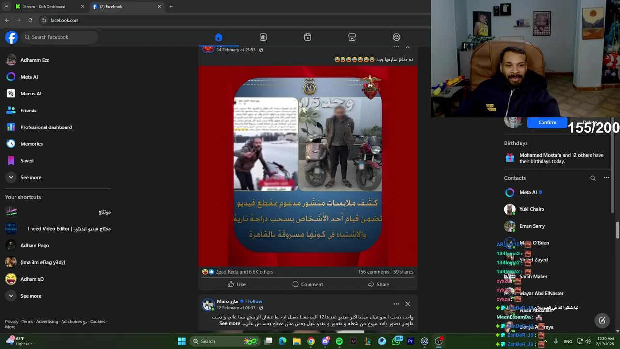The width and height of the screenshot is (620, 349).
Task: Comment on the motorcycle theft post
Action: coord(308,284)
